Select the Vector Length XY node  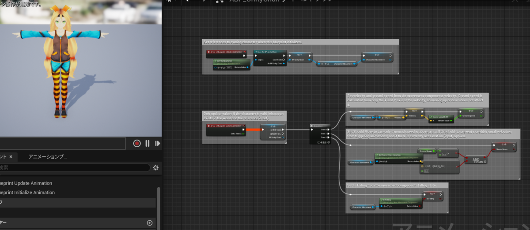[x=441, y=119]
